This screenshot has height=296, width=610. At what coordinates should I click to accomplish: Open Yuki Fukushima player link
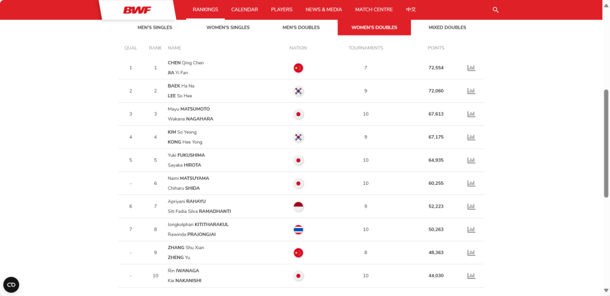point(186,155)
